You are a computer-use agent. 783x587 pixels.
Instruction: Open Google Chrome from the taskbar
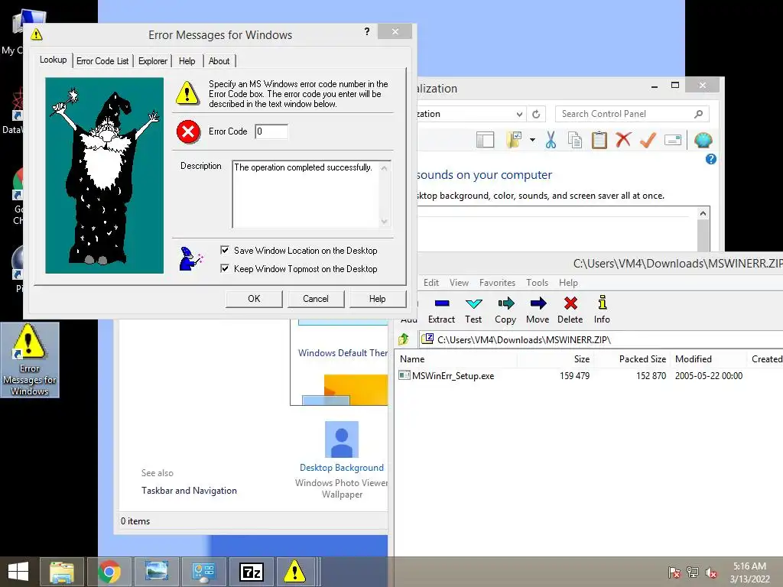109,572
